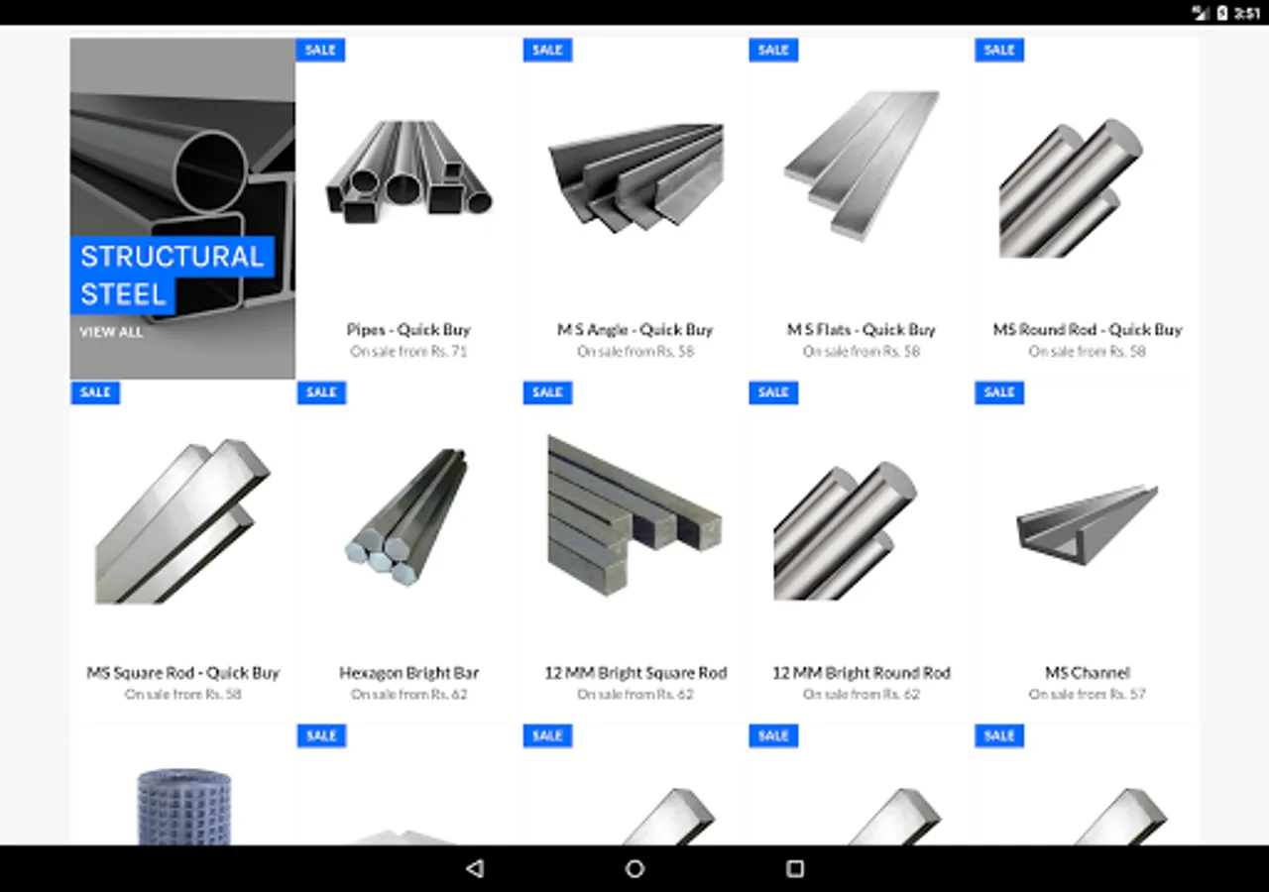The height and width of the screenshot is (892, 1269).
Task: Select the MS Square Rod - Quick Buy title
Action: [x=182, y=673]
